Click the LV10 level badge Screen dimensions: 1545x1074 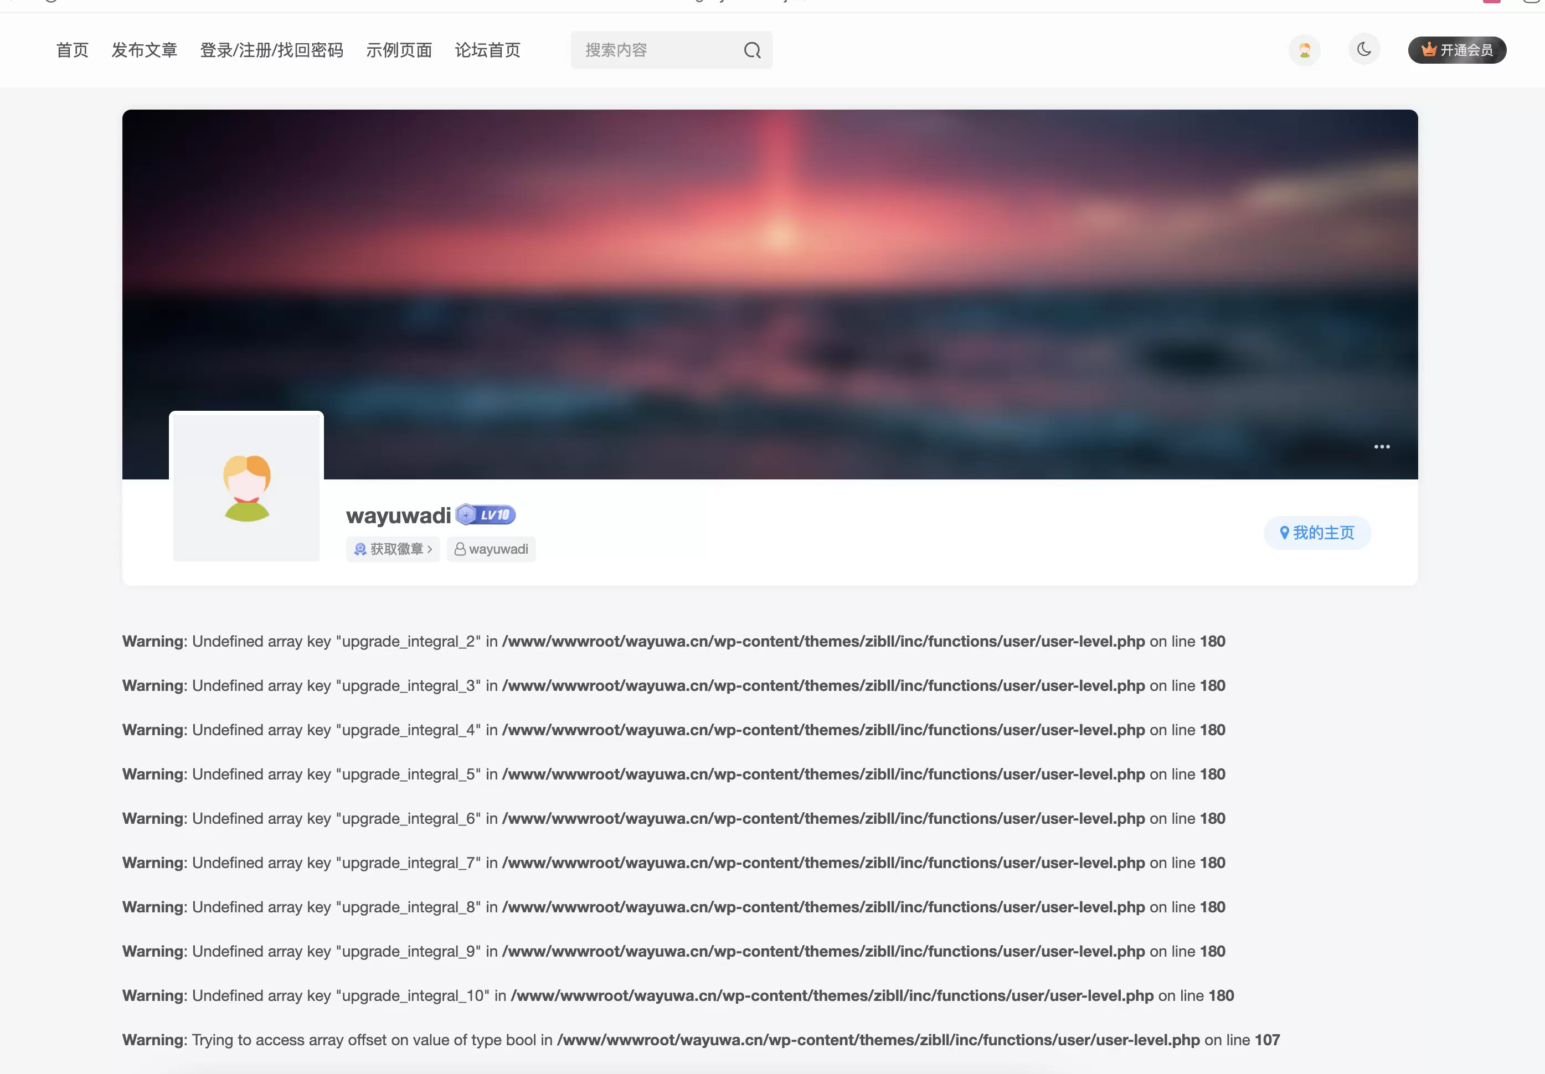[486, 515]
